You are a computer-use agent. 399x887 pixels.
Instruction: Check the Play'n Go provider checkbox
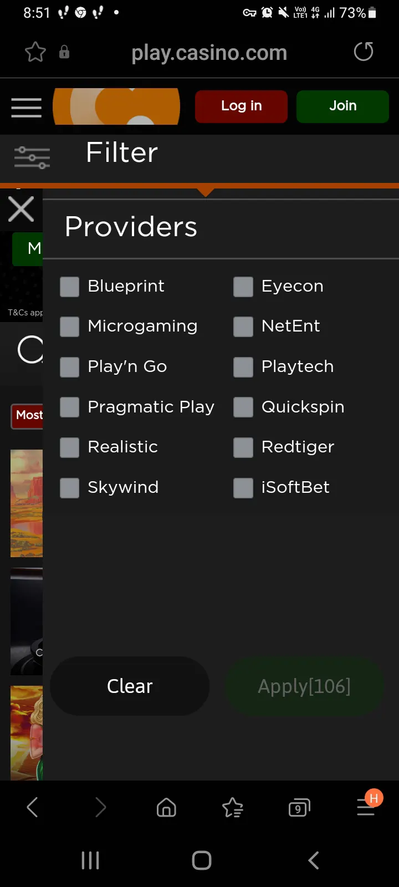point(69,367)
